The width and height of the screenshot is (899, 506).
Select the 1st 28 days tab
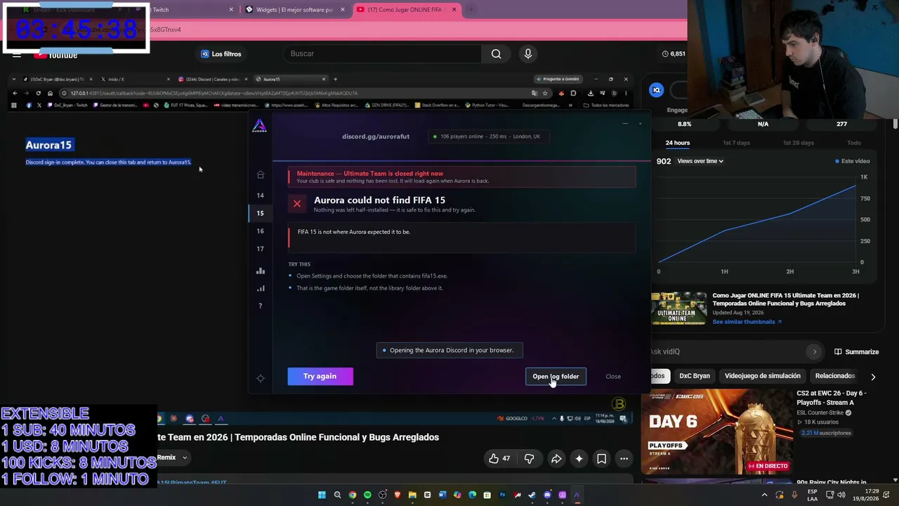(799, 143)
